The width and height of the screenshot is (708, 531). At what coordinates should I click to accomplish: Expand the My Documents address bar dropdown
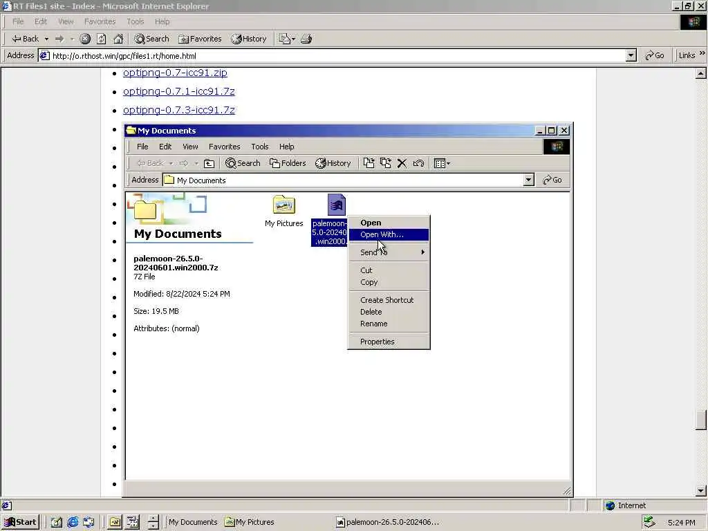pyautogui.click(x=529, y=180)
